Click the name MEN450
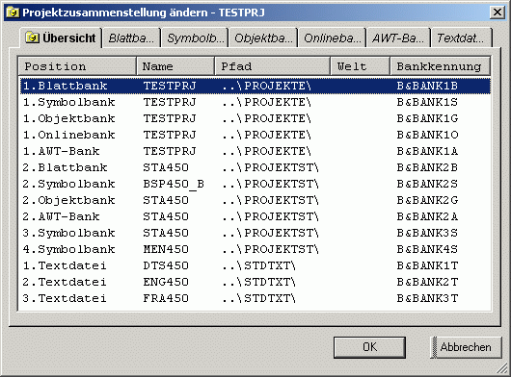 click(166, 249)
